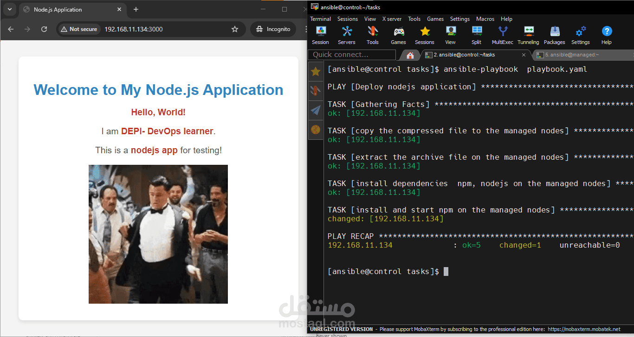Click the home tab icon in MobaXterm
The image size is (634, 337).
click(410, 55)
